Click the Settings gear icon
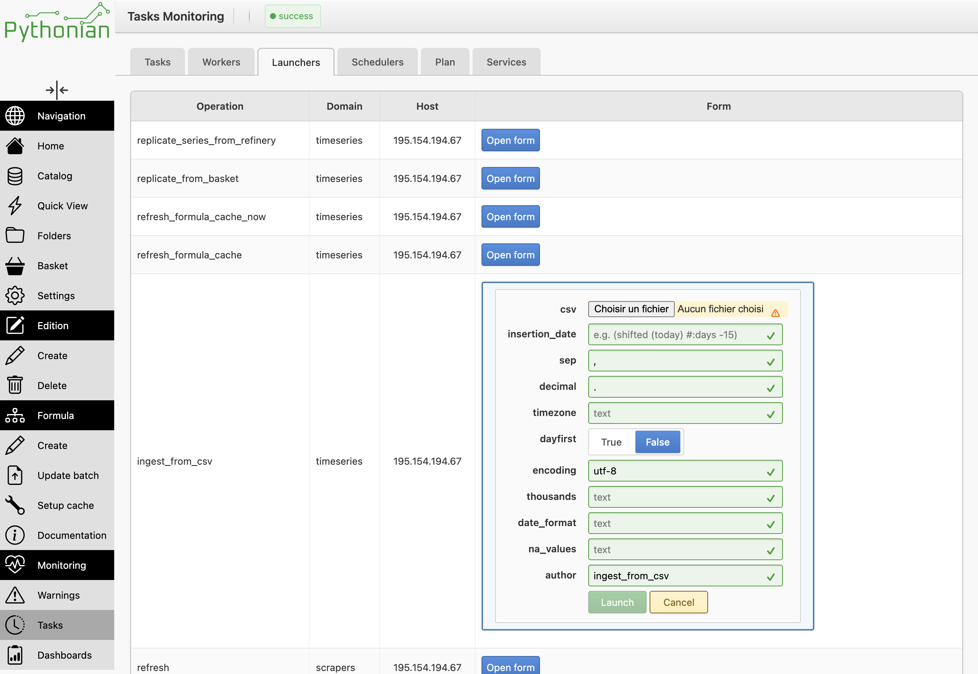 tap(15, 295)
